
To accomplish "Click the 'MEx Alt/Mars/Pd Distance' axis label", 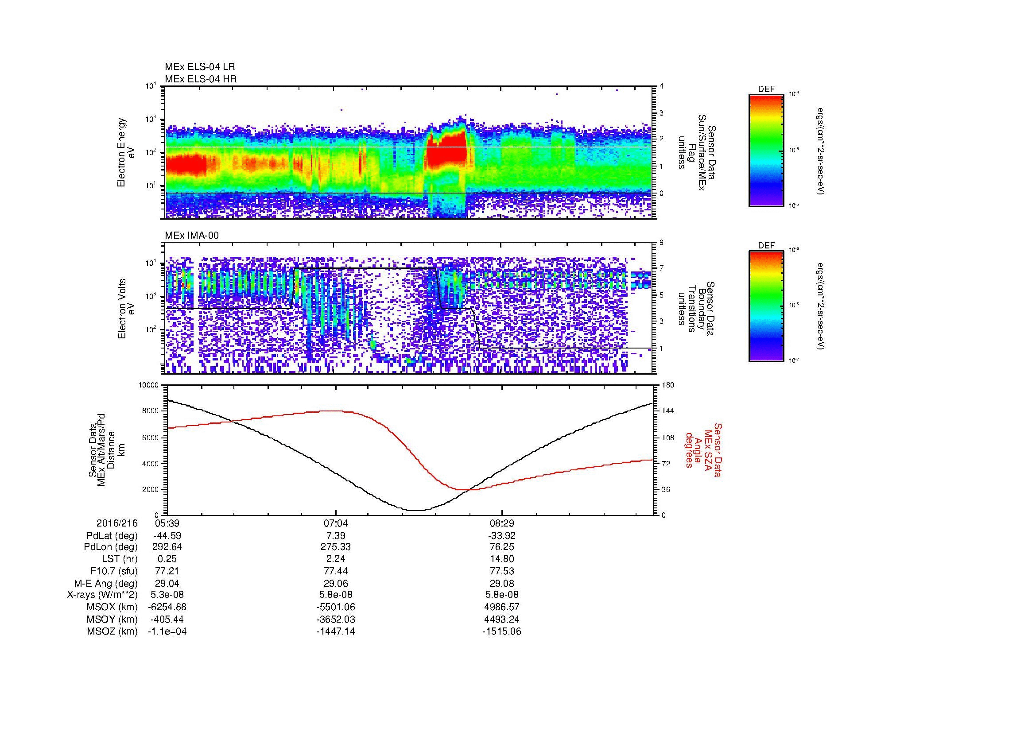I will (x=105, y=449).
